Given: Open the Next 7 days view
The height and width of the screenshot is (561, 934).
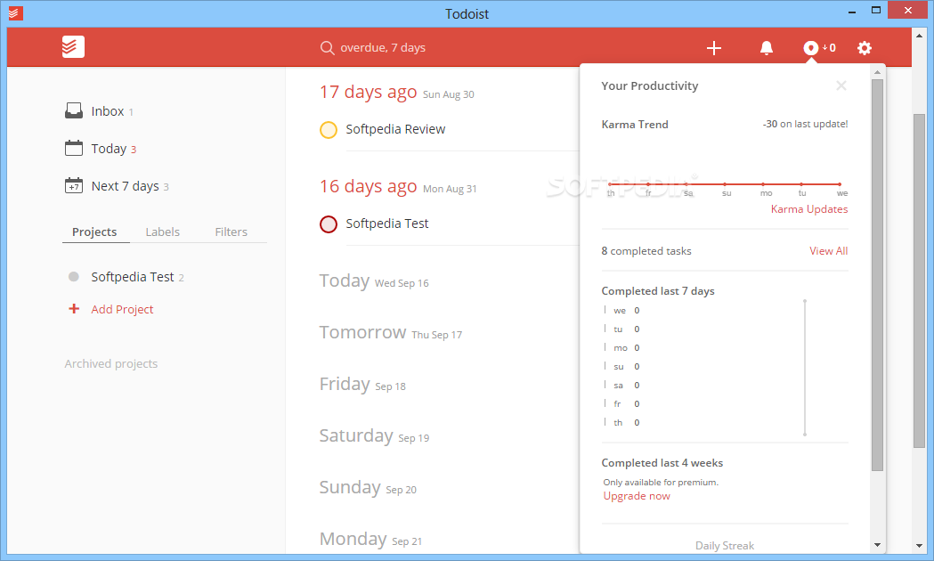Looking at the screenshot, I should [x=125, y=186].
